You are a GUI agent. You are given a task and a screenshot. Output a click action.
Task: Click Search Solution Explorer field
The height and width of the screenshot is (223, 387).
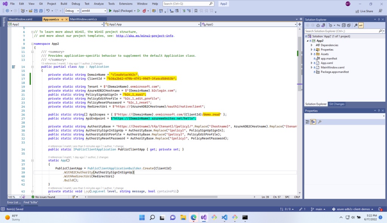pos(344,31)
